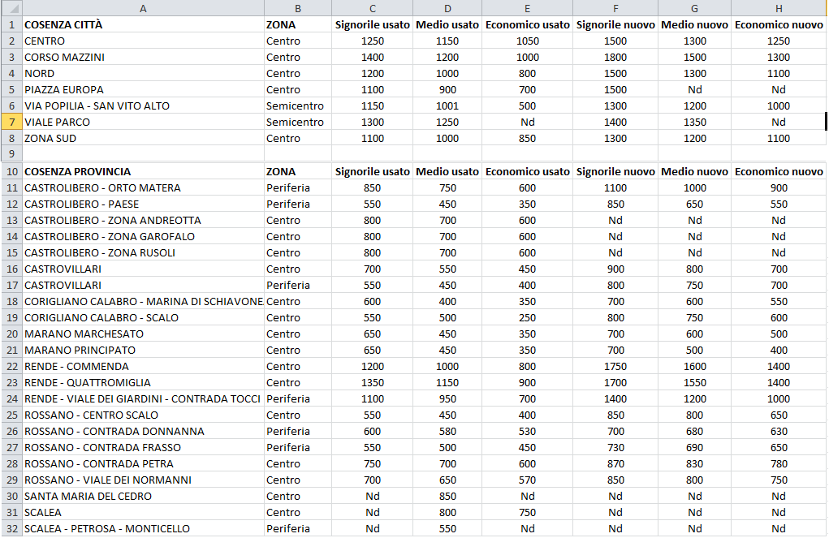Select the row 22 header number
829x538 pixels.
click(11, 366)
